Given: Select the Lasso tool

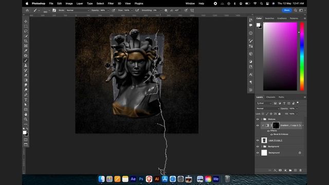Looking at the screenshot, I should (26, 31).
